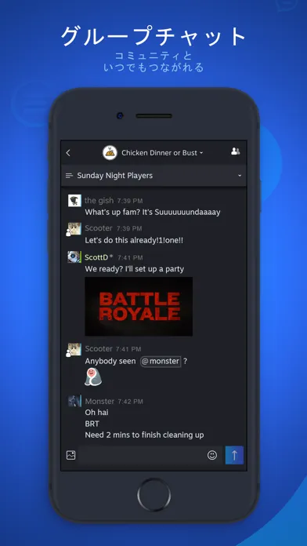Select the Scooter username at 7:39 PM
Image resolution: width=307 pixels, height=546 pixels.
pyautogui.click(x=99, y=228)
